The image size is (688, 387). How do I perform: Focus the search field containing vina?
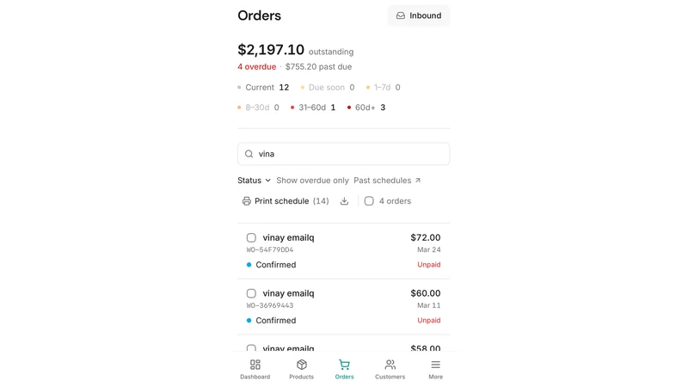coord(343,154)
